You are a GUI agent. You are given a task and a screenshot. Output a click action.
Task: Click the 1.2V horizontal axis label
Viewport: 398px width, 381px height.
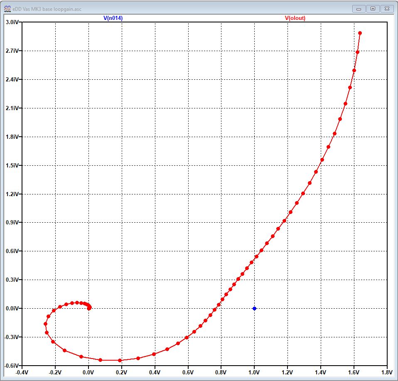tap(287, 372)
